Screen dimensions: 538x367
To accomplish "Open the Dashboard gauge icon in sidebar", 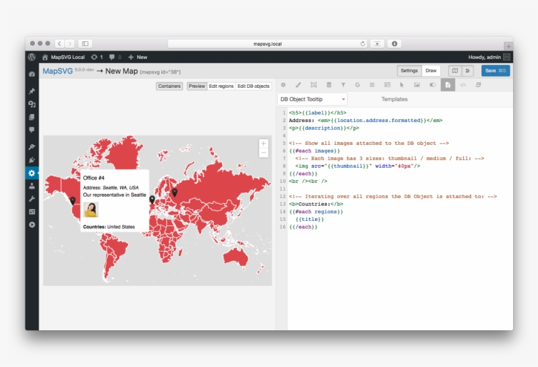I will click(x=32, y=74).
